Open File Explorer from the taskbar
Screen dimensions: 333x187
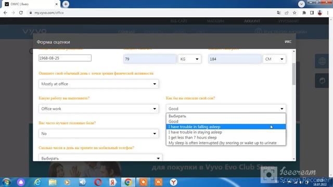(53, 182)
